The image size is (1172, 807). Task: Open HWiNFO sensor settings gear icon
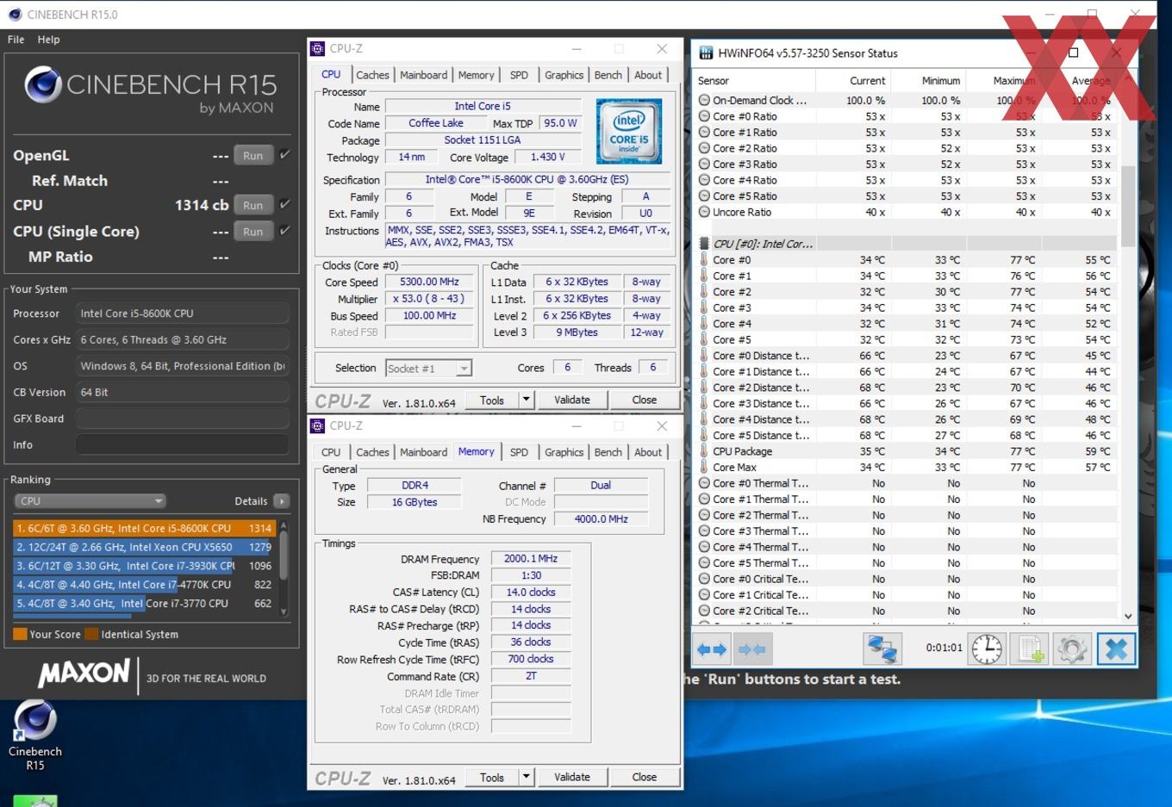click(x=1072, y=649)
